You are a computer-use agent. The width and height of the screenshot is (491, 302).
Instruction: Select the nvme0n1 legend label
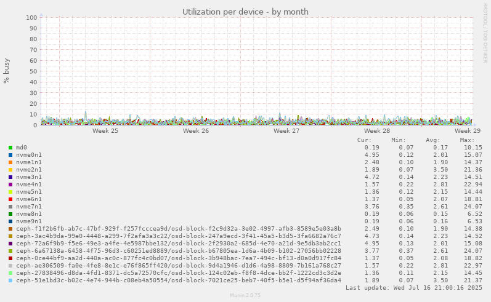pos(29,155)
